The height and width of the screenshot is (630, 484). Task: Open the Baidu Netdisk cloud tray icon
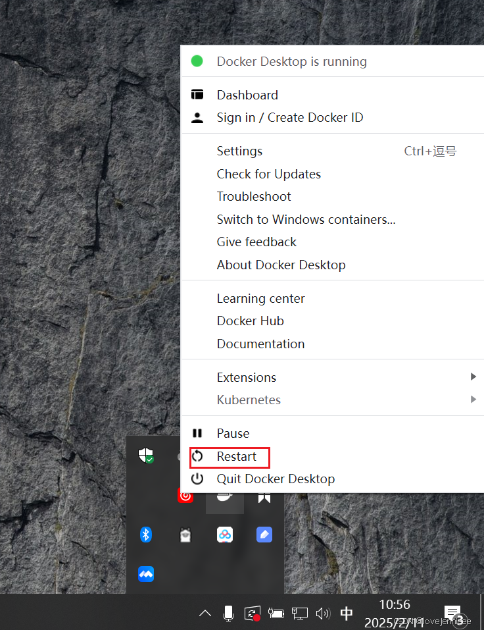coord(225,535)
